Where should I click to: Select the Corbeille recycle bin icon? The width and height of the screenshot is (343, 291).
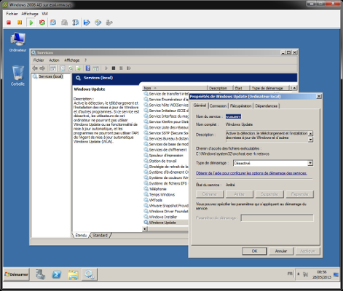(x=17, y=76)
